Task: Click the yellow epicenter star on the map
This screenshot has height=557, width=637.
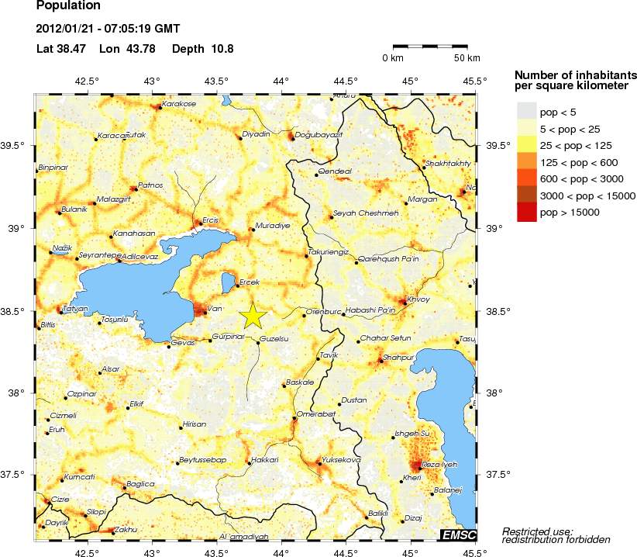Action: pyautogui.click(x=253, y=315)
